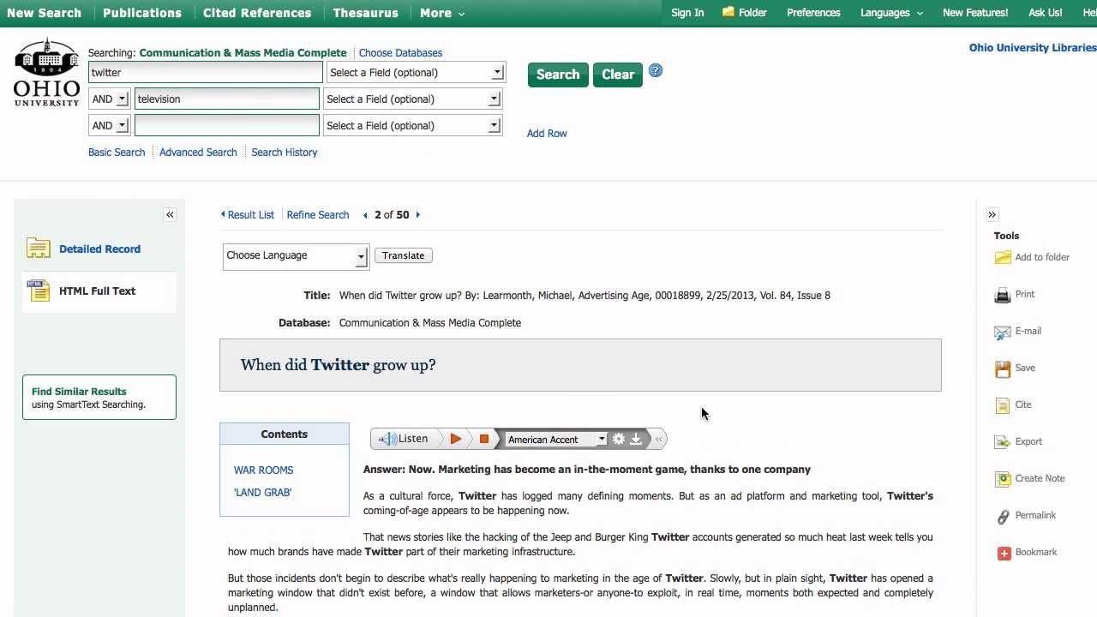Open the Publications menu item

click(x=142, y=13)
